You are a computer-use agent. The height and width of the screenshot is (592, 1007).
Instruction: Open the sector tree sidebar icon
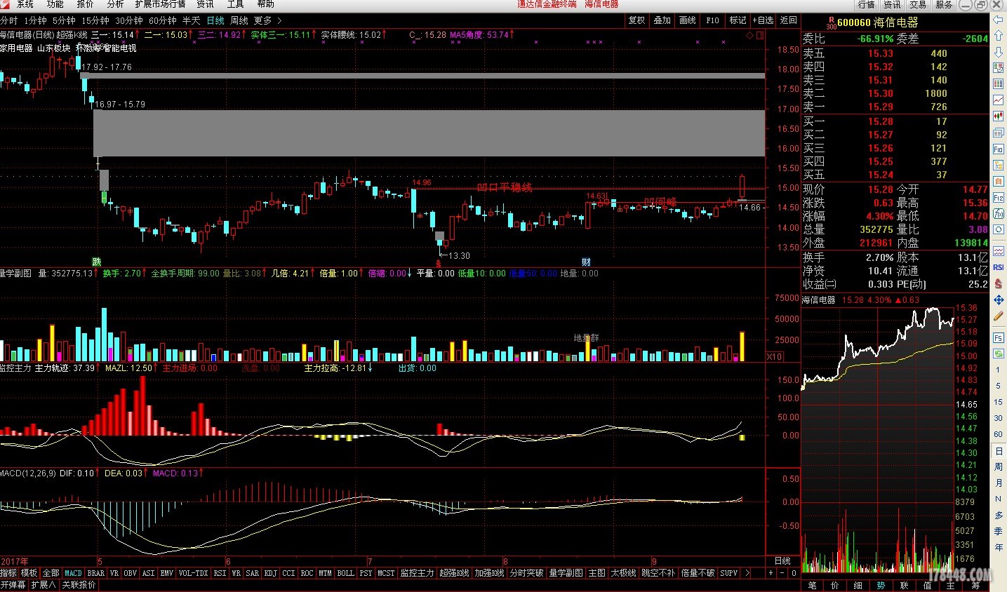998,166
